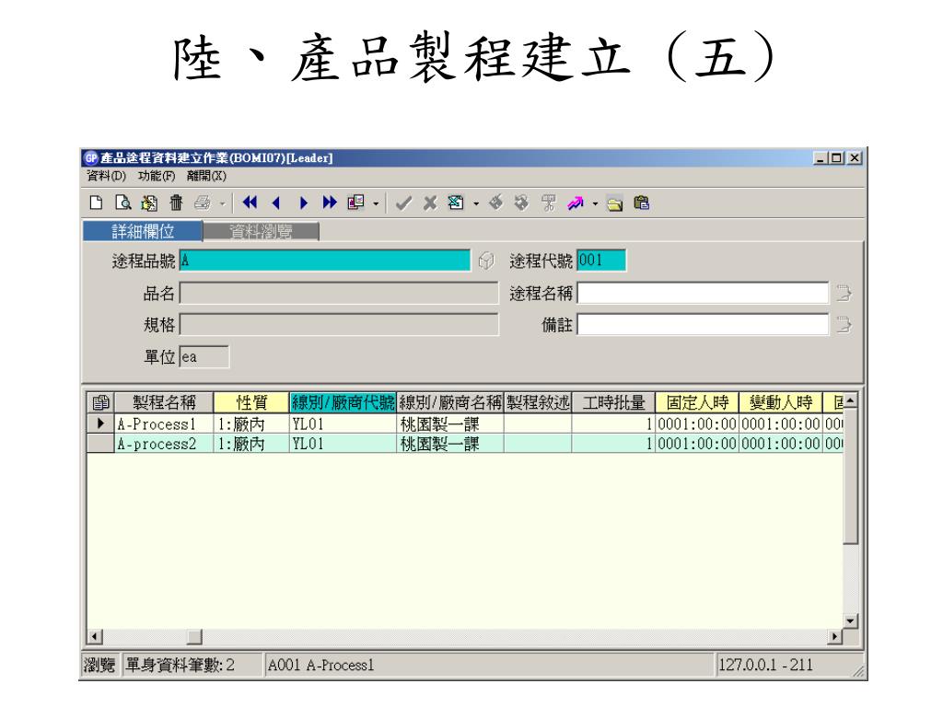Click the horizontal scrollbar thumb

pyautogui.click(x=194, y=636)
